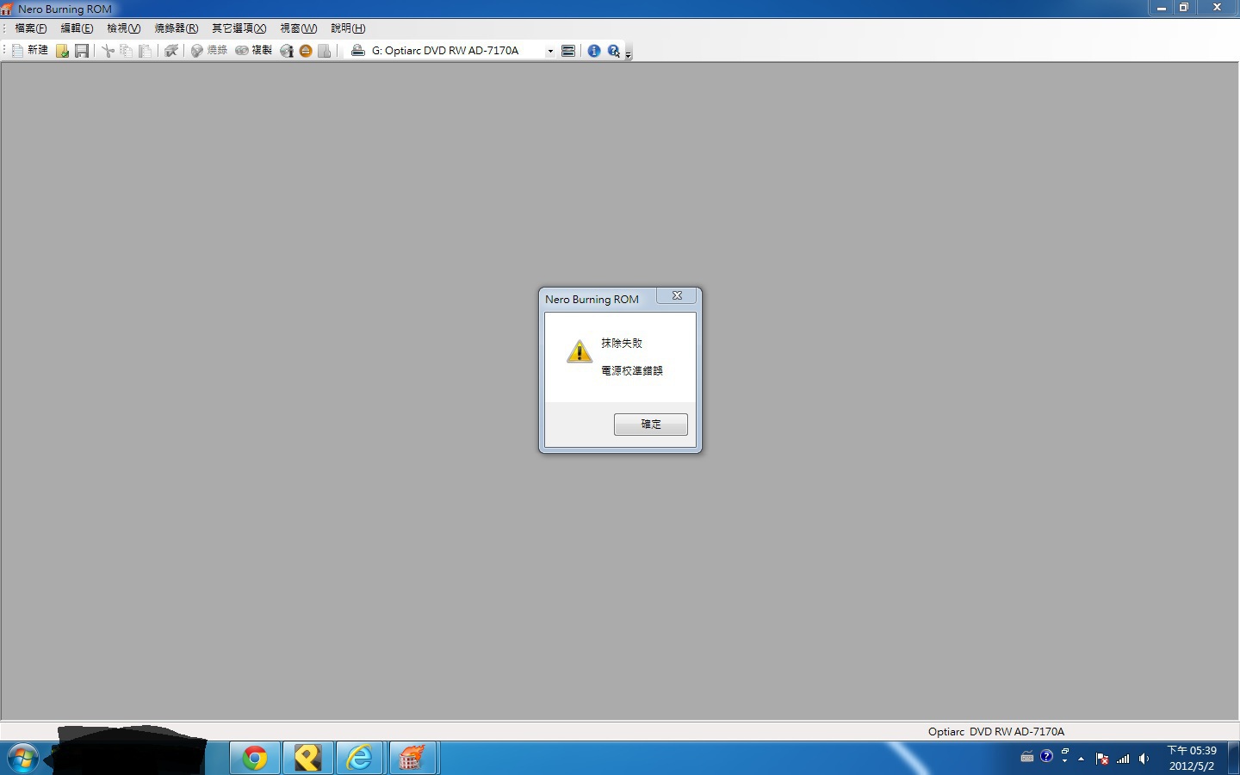
Task: Open the 燒錄器(R) menu
Action: (x=177, y=28)
